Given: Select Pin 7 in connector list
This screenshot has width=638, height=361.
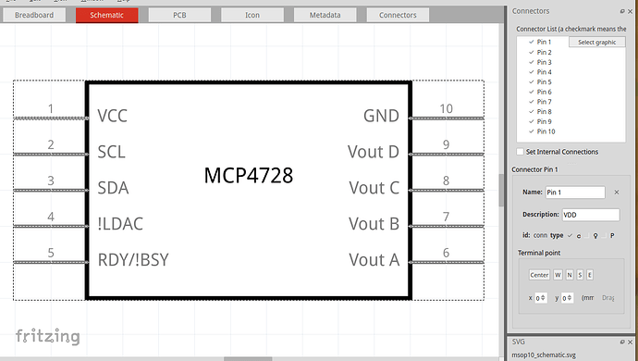Looking at the screenshot, I should pyautogui.click(x=544, y=102).
